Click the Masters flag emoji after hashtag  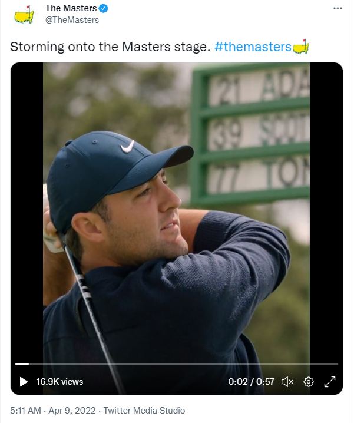click(301, 47)
